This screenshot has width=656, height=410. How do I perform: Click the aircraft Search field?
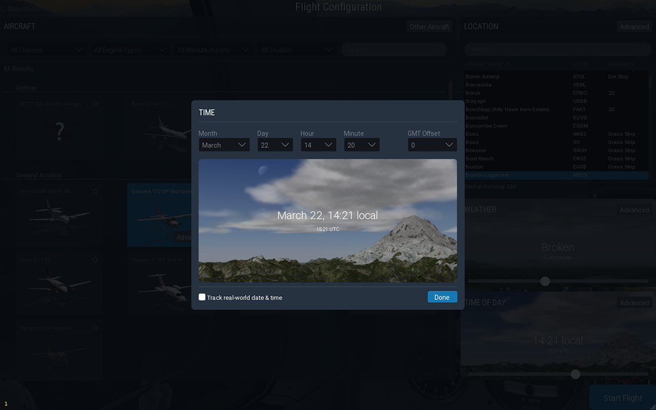[393, 49]
